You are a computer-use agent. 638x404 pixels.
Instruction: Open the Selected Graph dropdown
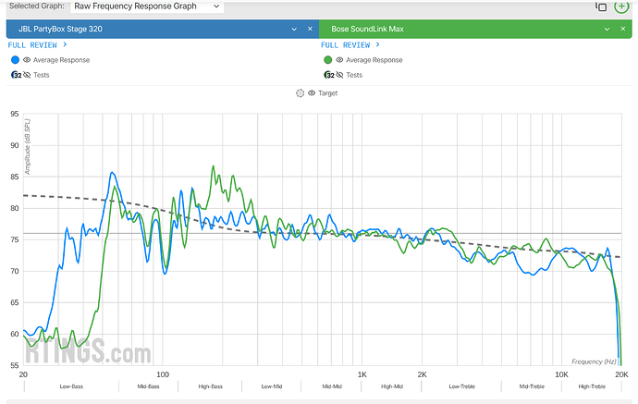pos(147,6)
